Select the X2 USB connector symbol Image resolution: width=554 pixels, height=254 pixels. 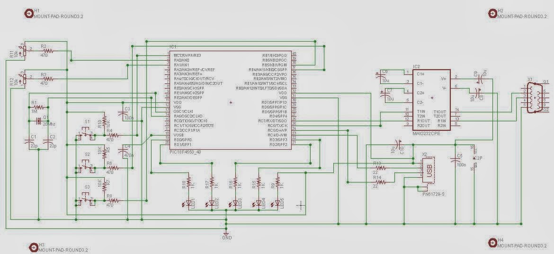[x=429, y=170]
